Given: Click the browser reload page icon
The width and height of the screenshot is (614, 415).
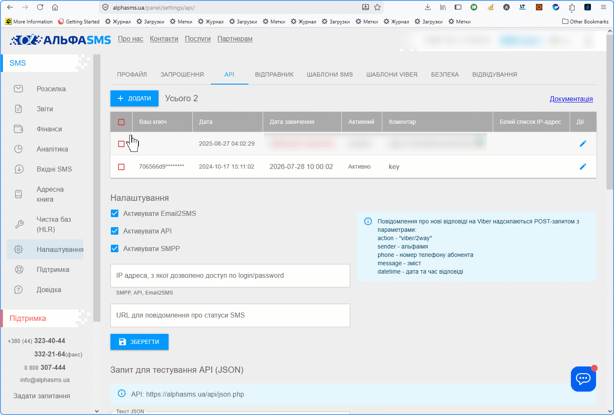Looking at the screenshot, I should (x=40, y=7).
